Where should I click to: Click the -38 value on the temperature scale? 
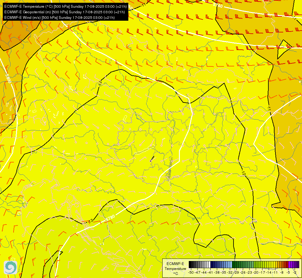(x=217, y=273)
